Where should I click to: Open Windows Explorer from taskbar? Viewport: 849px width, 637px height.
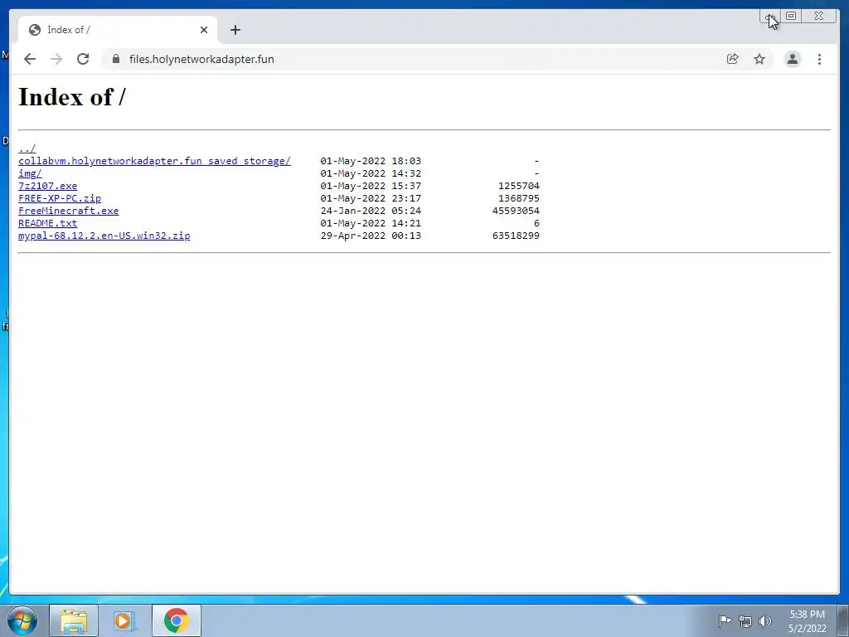click(74, 620)
